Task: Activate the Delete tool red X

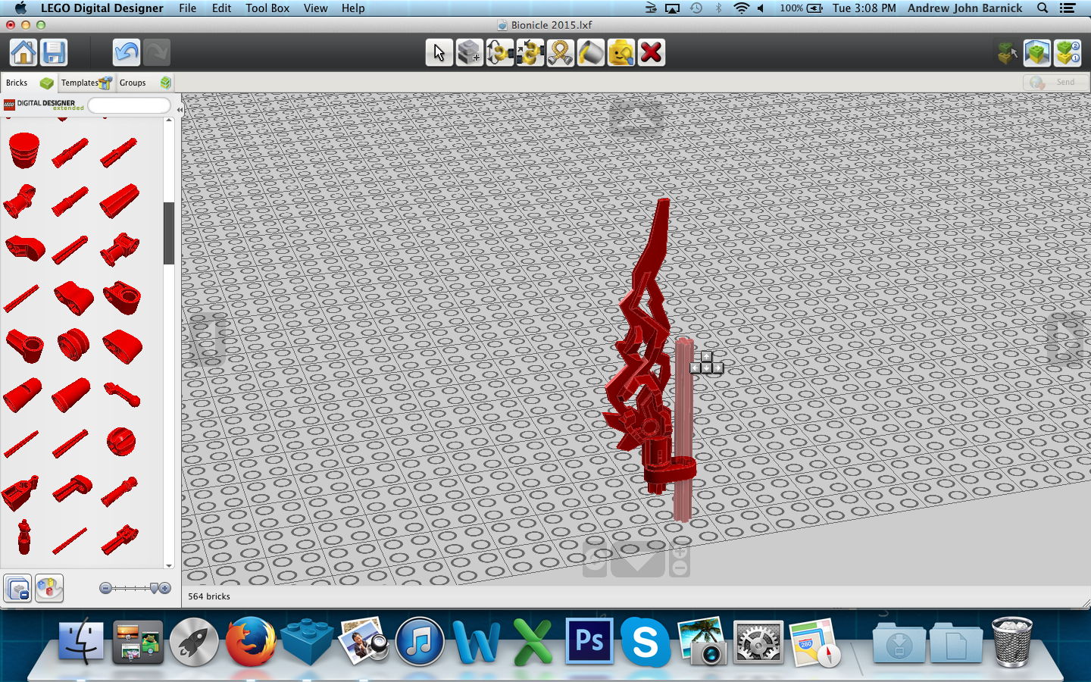Action: (651, 53)
